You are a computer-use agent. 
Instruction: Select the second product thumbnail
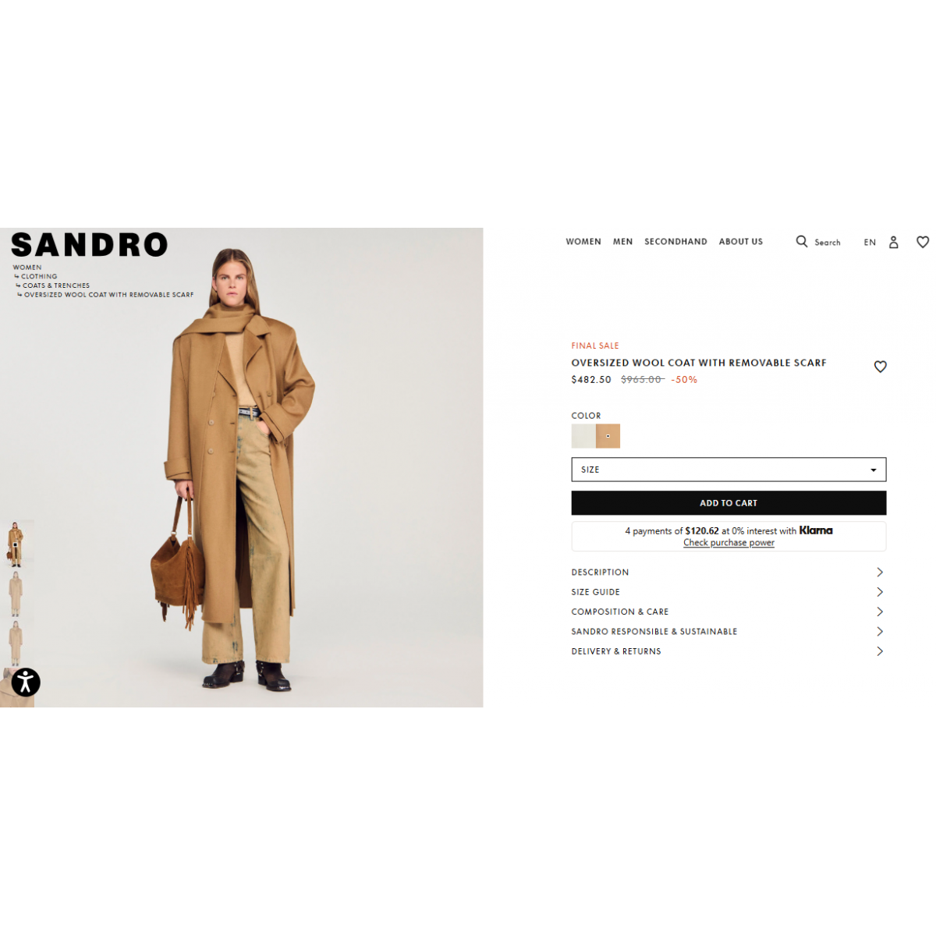[x=16, y=594]
